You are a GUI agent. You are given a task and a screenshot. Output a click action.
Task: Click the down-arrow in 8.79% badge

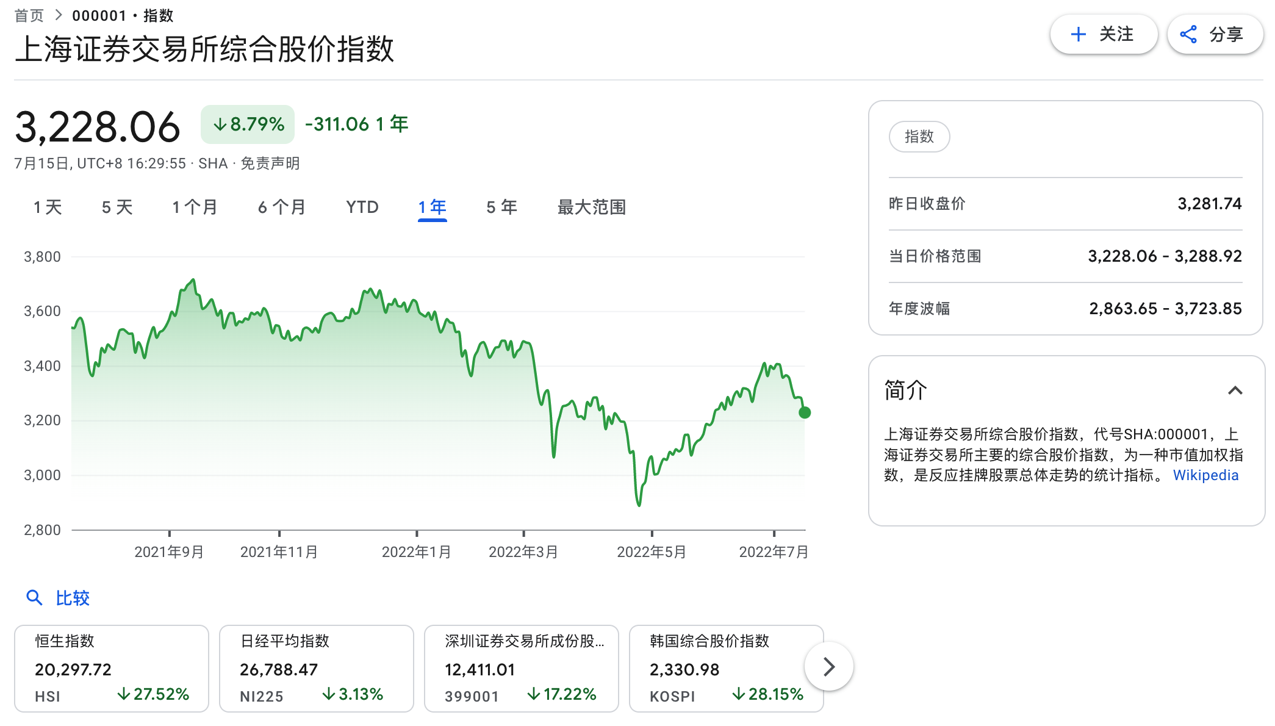220,124
